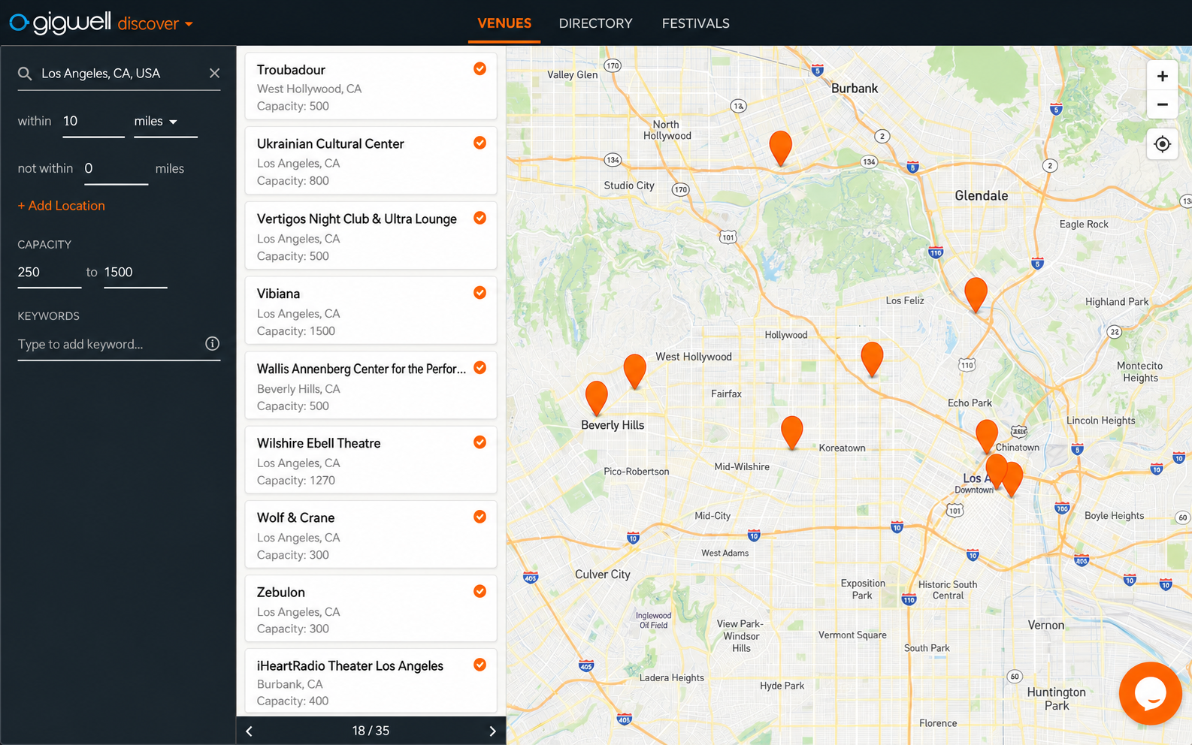Toggle the Zebulon venue checkbox

pyautogui.click(x=480, y=591)
